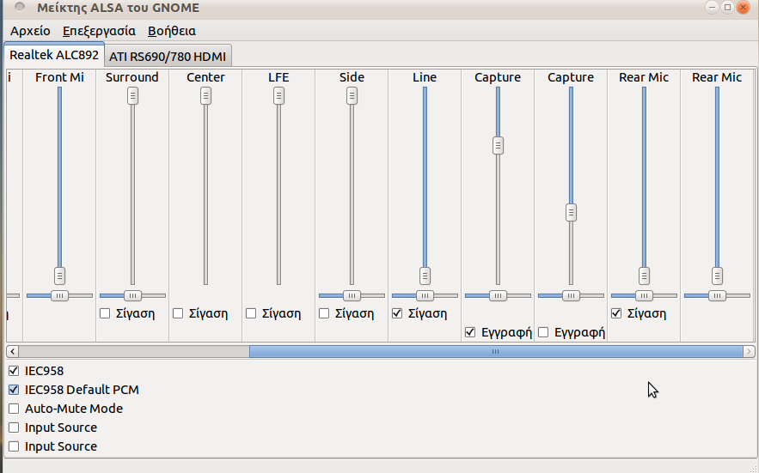Click the Front Mi volume slider handle
The height and width of the screenshot is (473, 759).
point(59,276)
